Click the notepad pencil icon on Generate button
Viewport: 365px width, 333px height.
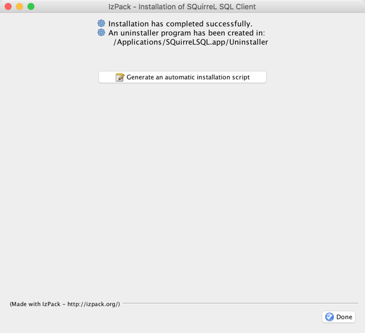(x=120, y=77)
